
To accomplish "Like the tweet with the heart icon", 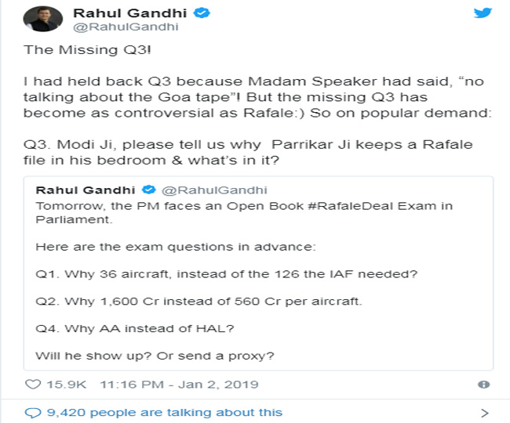I will click(x=33, y=385).
